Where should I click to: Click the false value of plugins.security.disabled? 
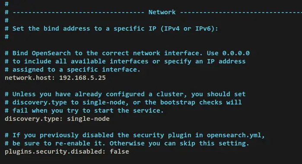pos(119,151)
